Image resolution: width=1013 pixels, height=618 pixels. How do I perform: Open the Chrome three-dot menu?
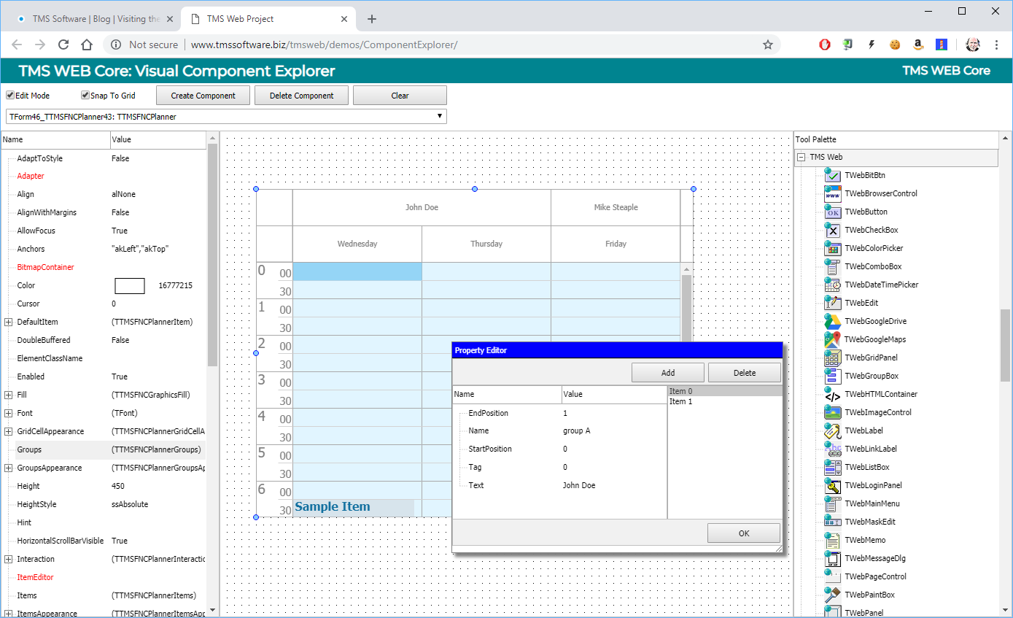coord(996,45)
